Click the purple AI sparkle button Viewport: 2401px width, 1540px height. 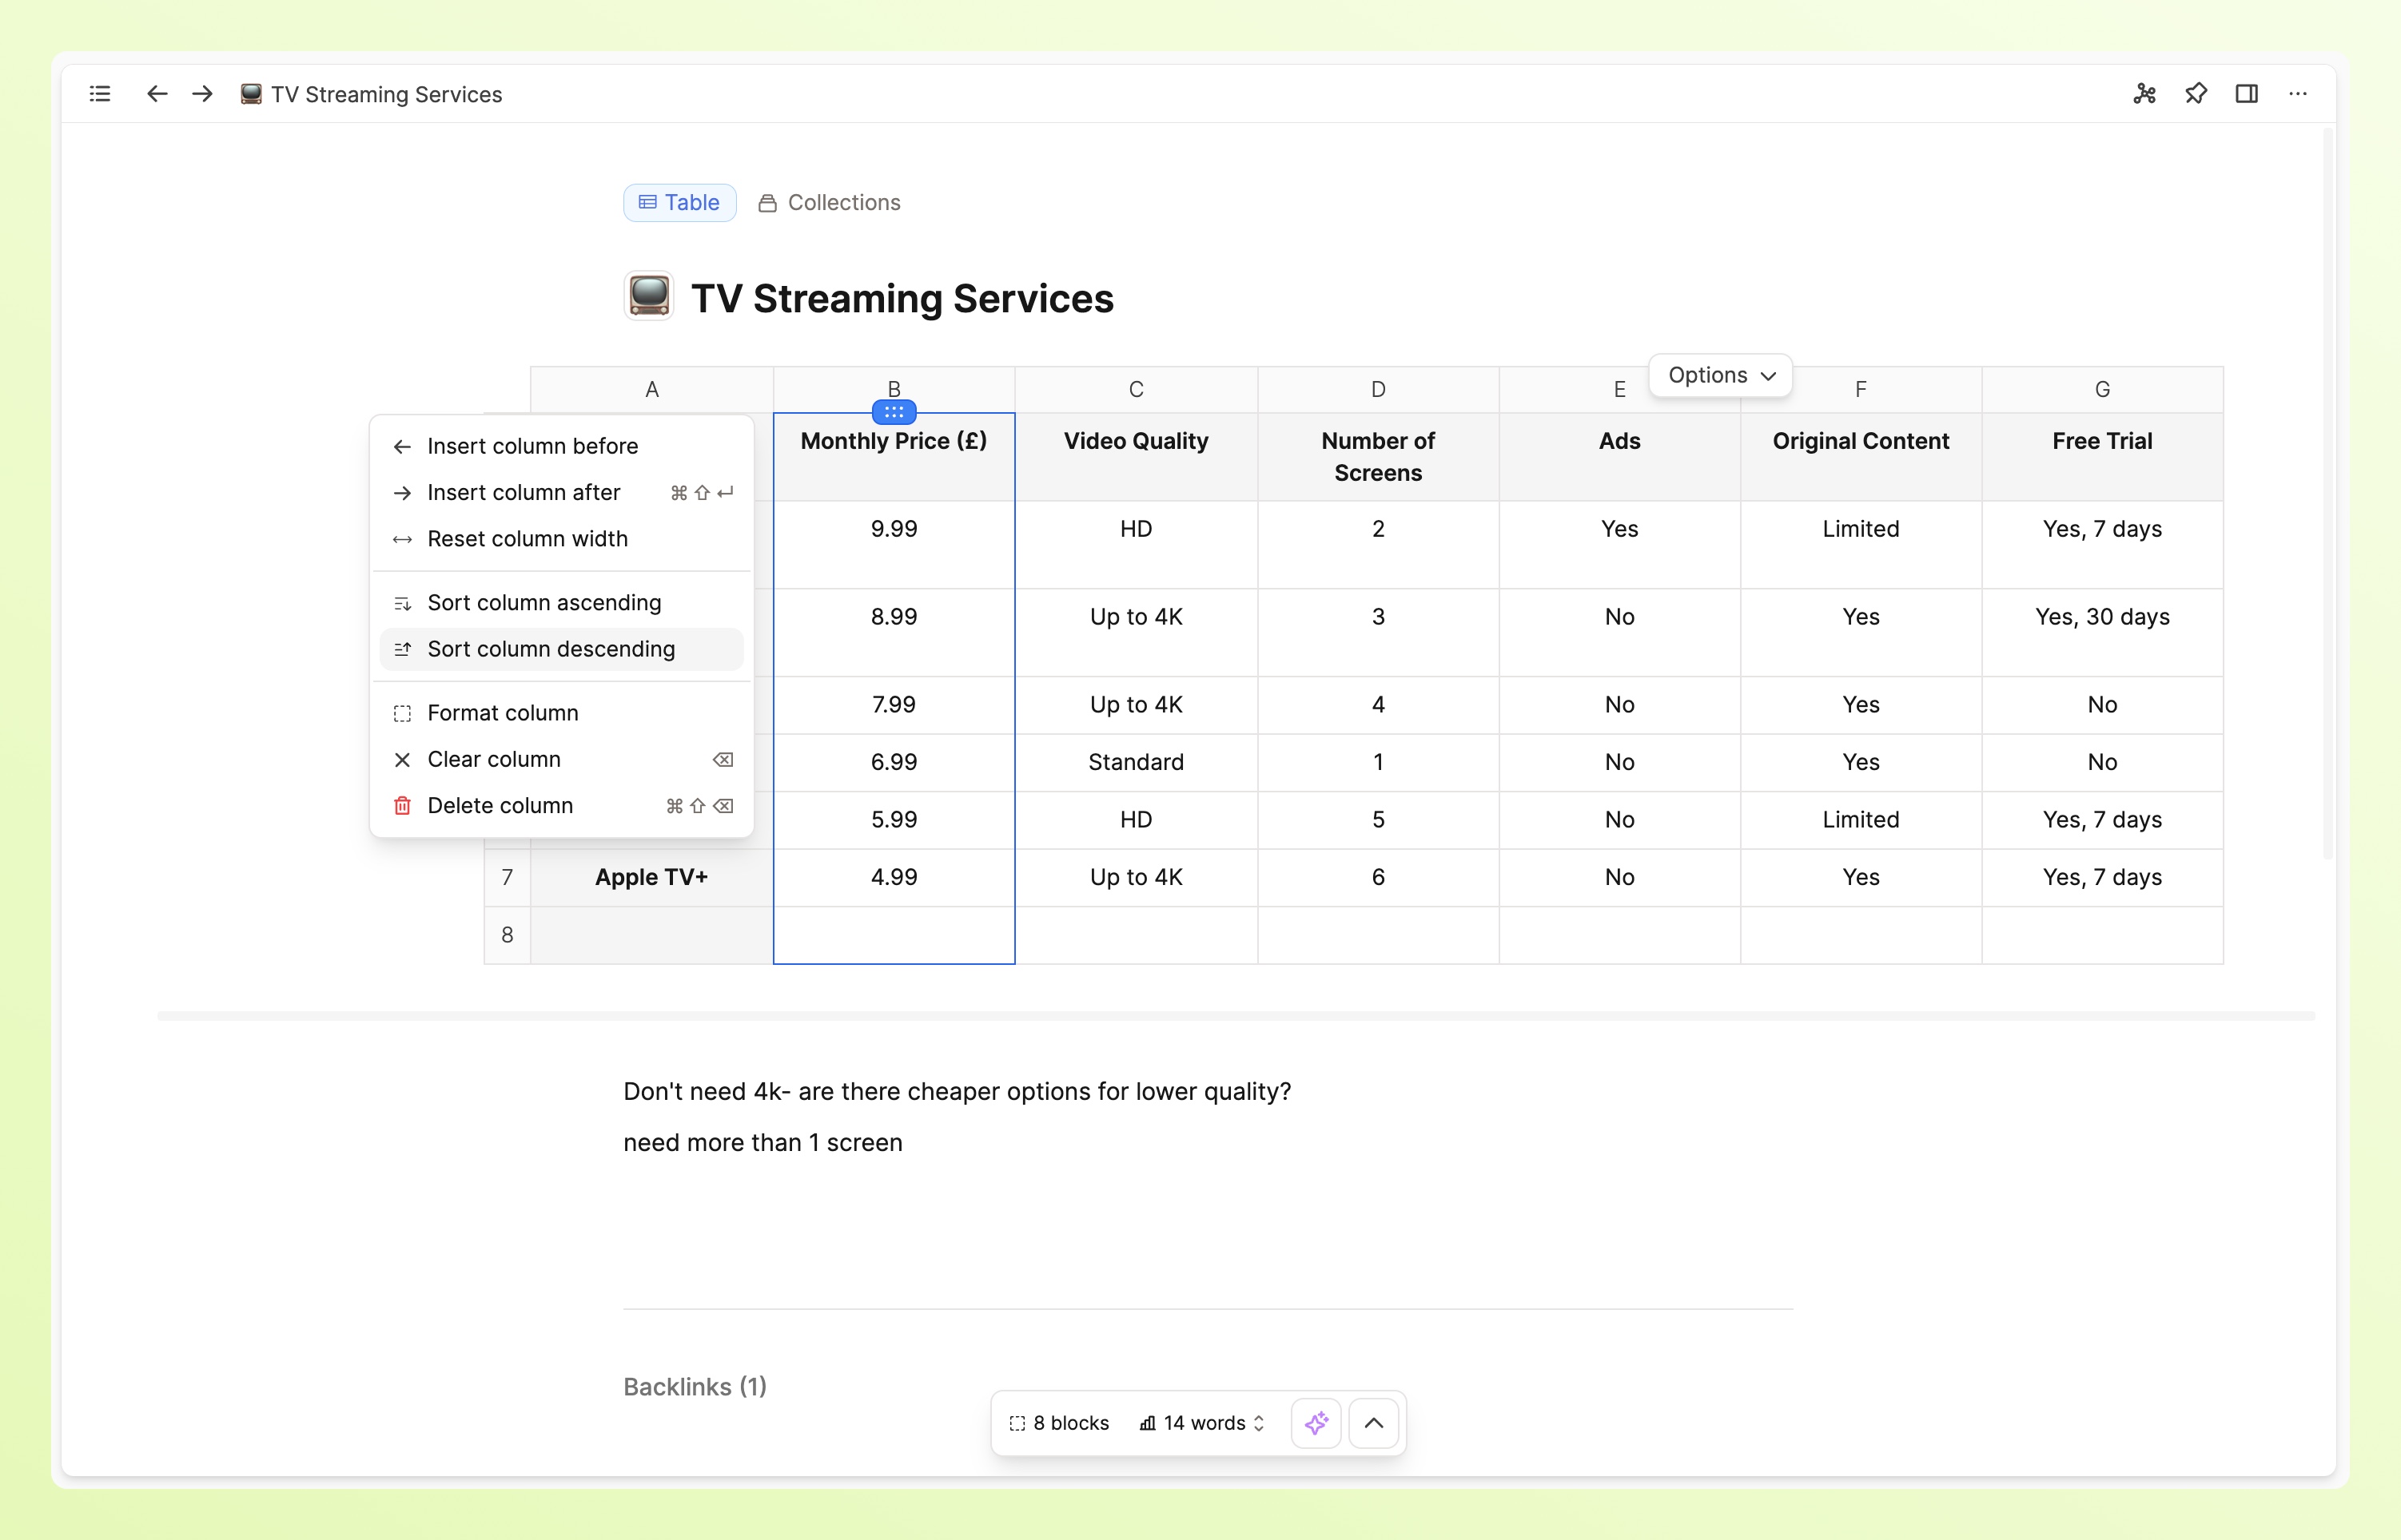point(1316,1423)
